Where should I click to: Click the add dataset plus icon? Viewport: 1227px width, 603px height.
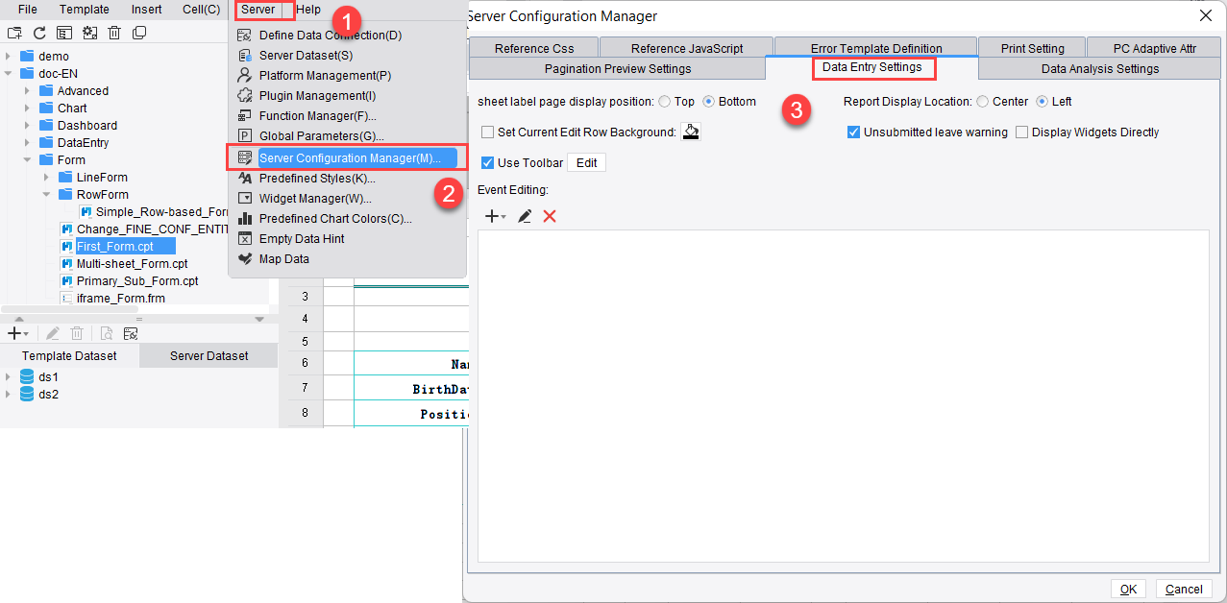(x=16, y=333)
